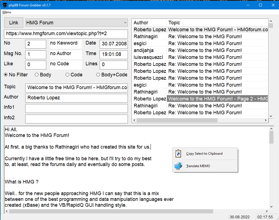
Task: Select the highlighted Page 2 topic row
Action: point(217,99)
